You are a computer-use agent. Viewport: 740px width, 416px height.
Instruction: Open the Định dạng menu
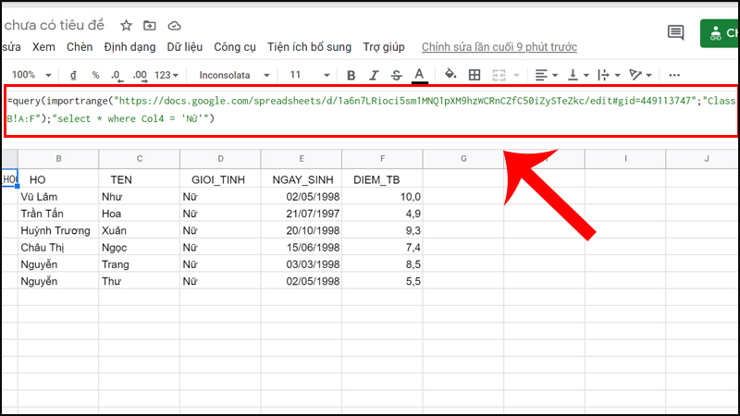(x=129, y=46)
